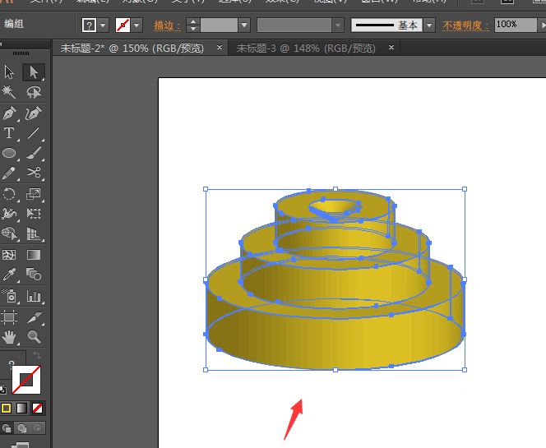Choose the Artboard tool
Screen dimensions: 546x448
(x=9, y=316)
